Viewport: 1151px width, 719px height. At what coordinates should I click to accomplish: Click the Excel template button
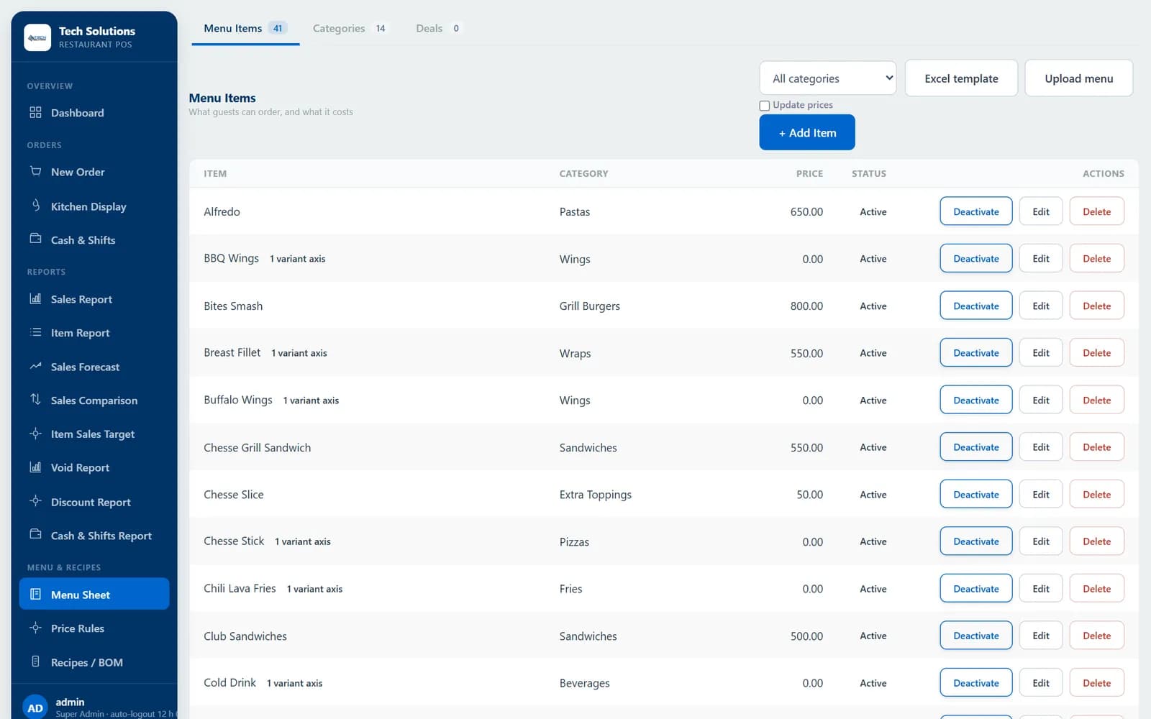[x=961, y=78]
